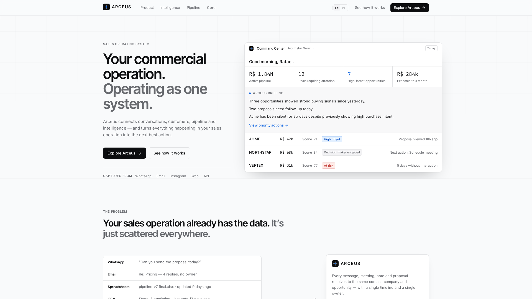Click WhatsApp in captures list
The width and height of the screenshot is (532, 299).
point(143,176)
